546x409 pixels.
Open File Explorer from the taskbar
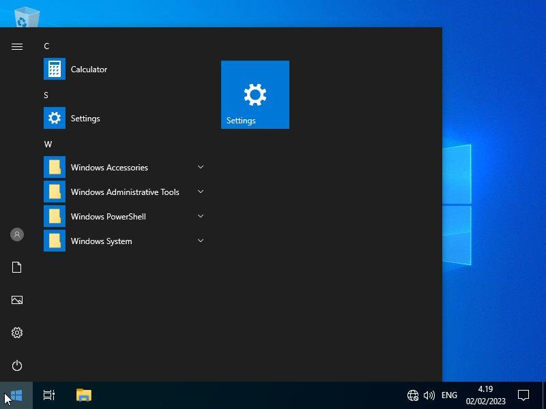[x=83, y=395]
